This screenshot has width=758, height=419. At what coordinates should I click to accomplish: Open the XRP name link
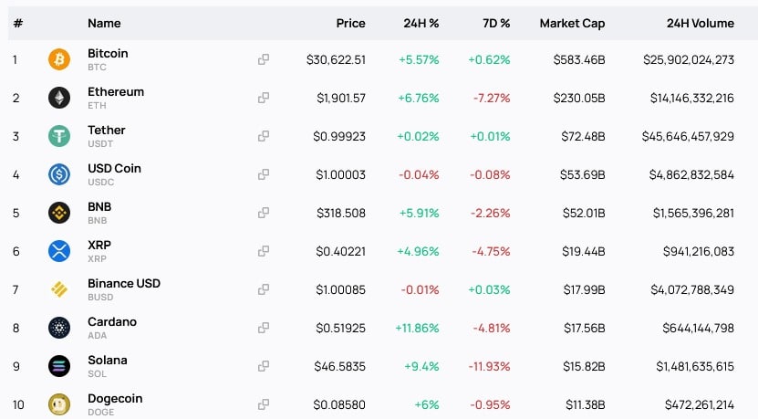click(x=99, y=245)
